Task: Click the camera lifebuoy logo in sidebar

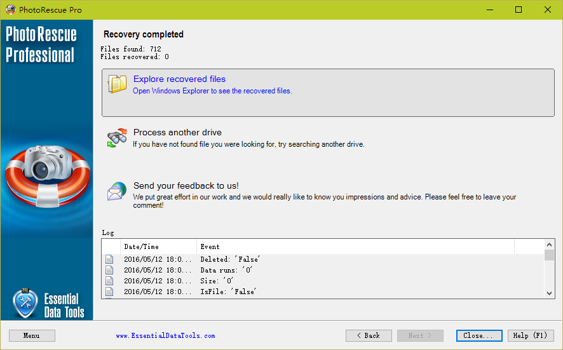Action: pyautogui.click(x=48, y=176)
